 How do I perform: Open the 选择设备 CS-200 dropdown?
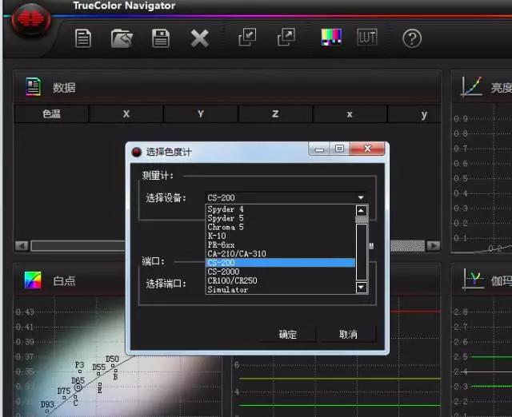coord(286,197)
